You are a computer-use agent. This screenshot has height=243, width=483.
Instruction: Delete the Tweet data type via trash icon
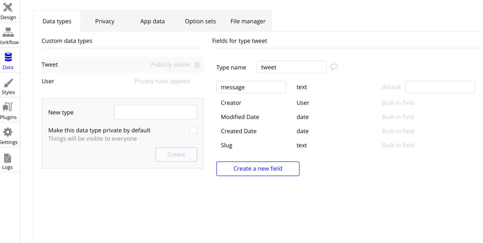pyautogui.click(x=197, y=65)
